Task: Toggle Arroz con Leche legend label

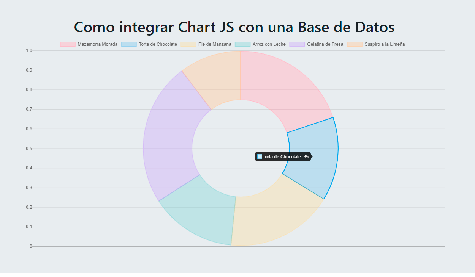Action: (x=269, y=44)
